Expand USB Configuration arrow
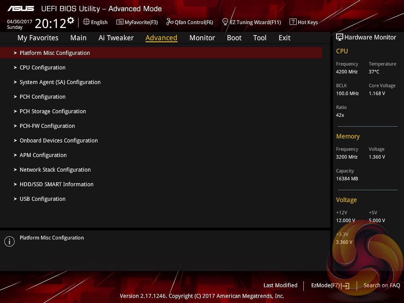Viewport: 404px width, 303px height. (x=15, y=199)
